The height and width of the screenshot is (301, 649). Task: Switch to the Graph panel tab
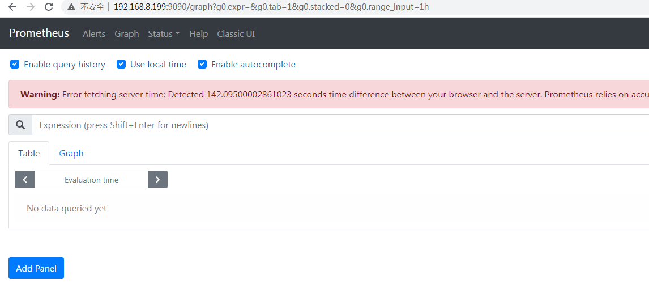71,153
